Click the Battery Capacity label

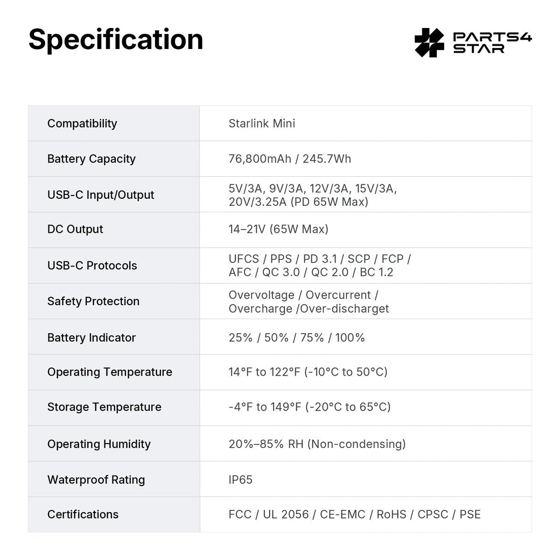point(91,159)
